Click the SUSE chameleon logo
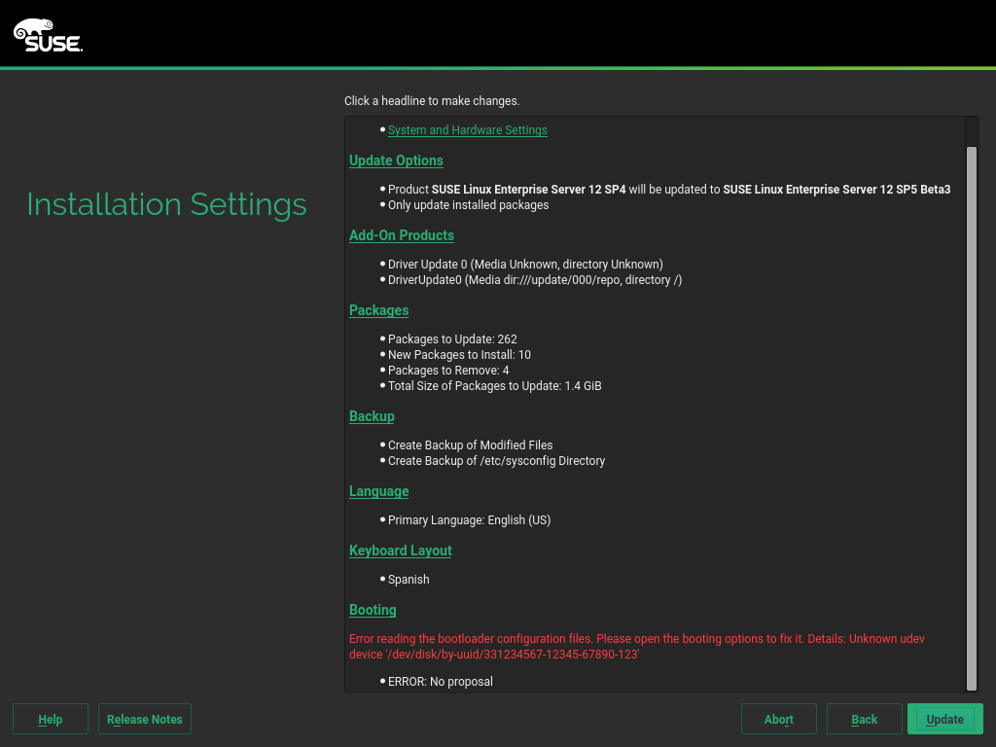 pos(47,34)
